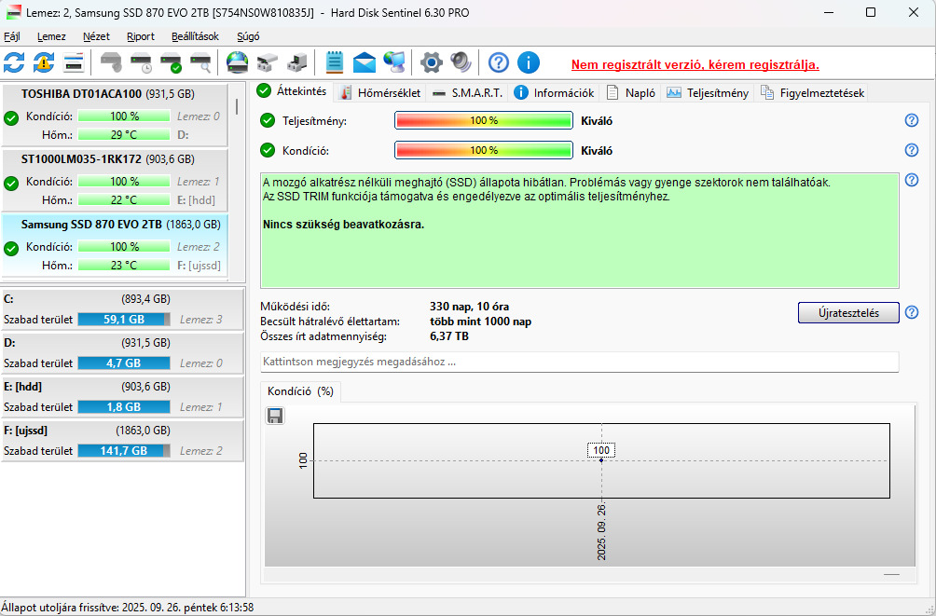
Task: Click the disk panel layout icon
Action: click(74, 62)
